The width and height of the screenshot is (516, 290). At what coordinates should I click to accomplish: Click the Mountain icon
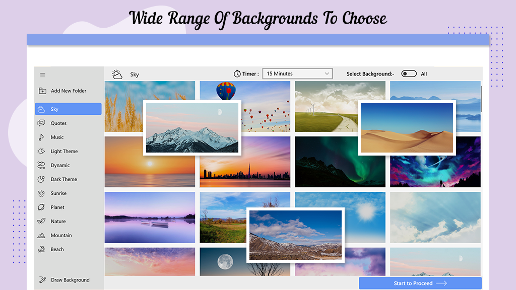click(41, 236)
